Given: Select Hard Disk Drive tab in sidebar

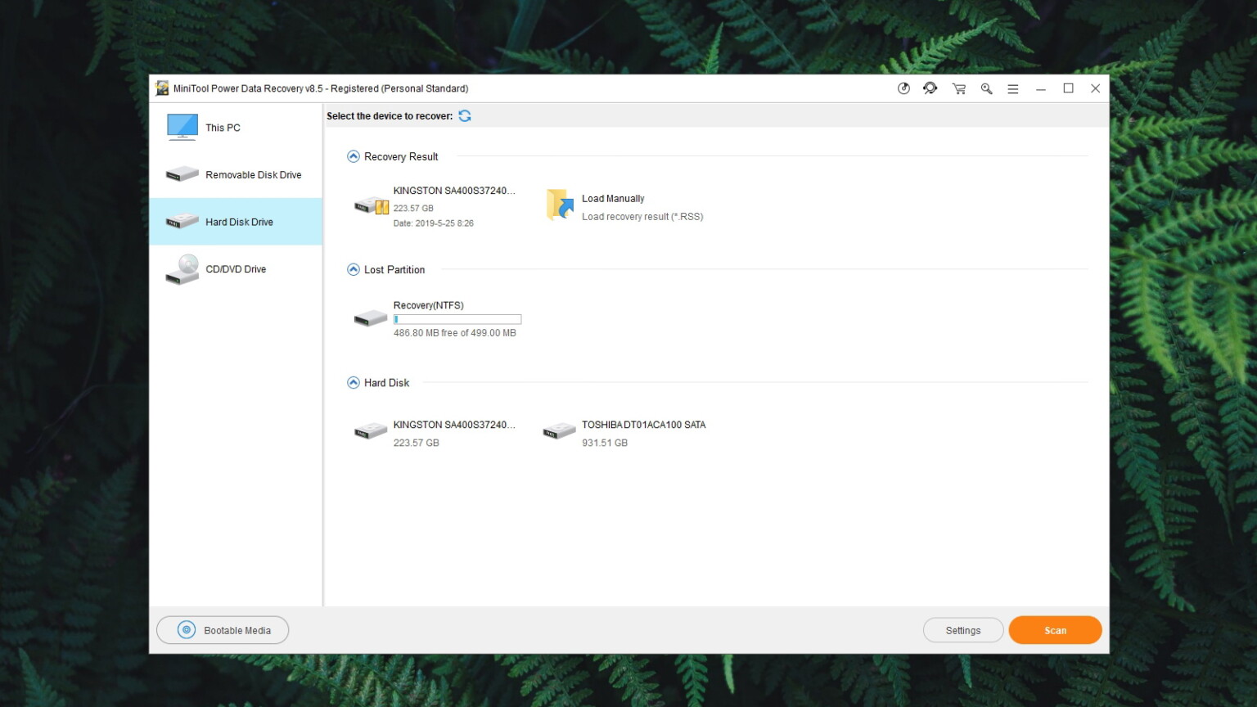Looking at the screenshot, I should pyautogui.click(x=236, y=222).
